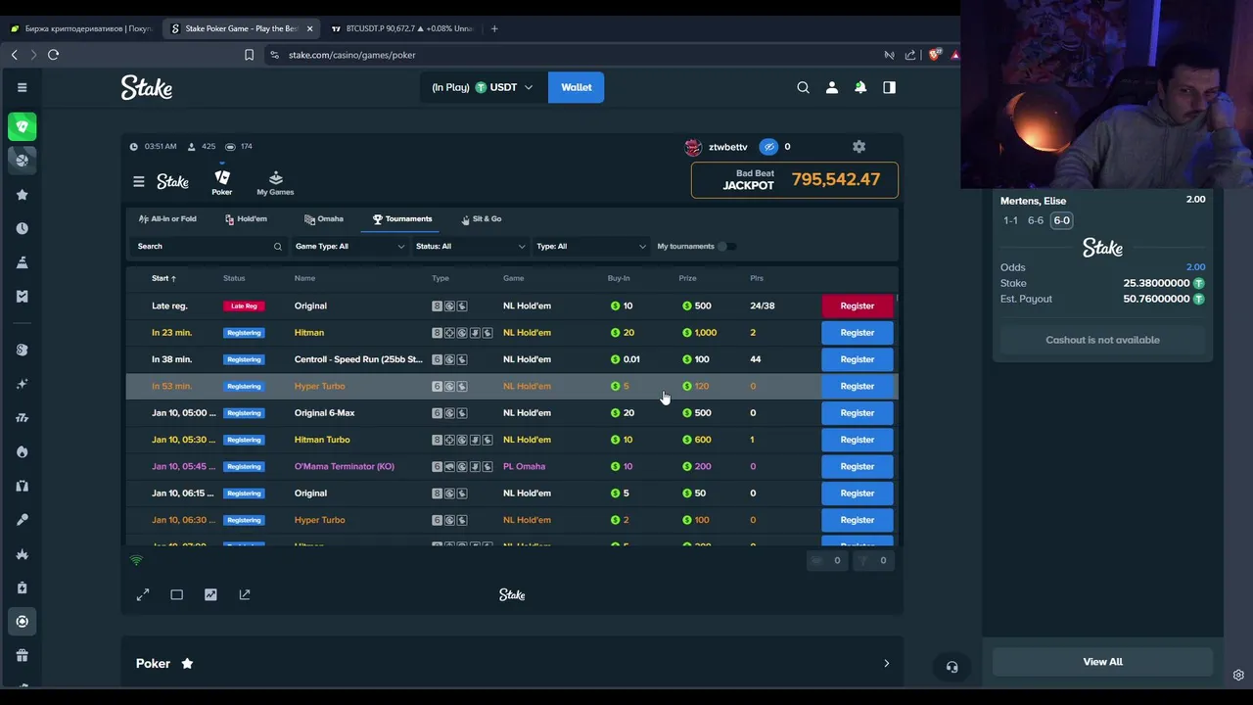1253x705 pixels.
Task: Toggle the My tournaments switch
Action: coord(726,247)
